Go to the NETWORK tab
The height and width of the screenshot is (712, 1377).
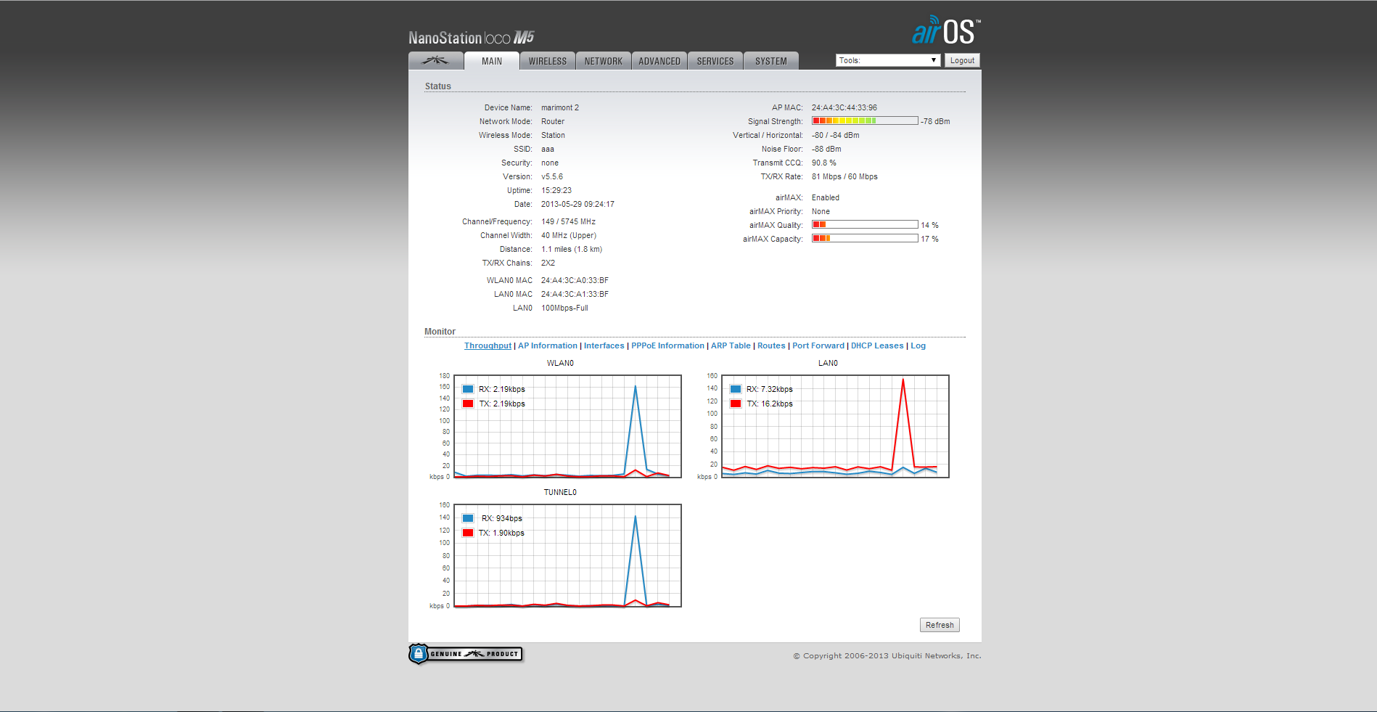coord(604,61)
